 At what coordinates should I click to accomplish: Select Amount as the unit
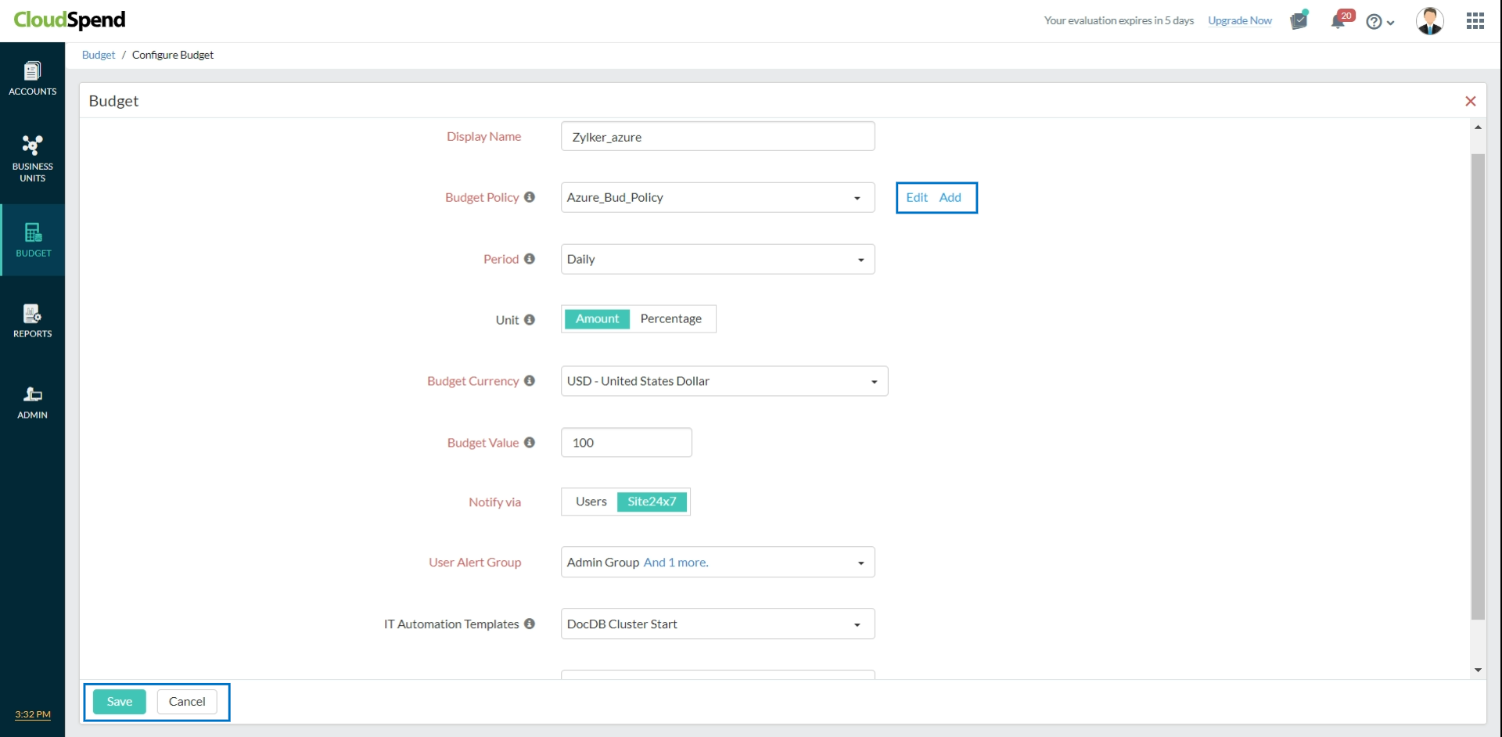pos(597,318)
